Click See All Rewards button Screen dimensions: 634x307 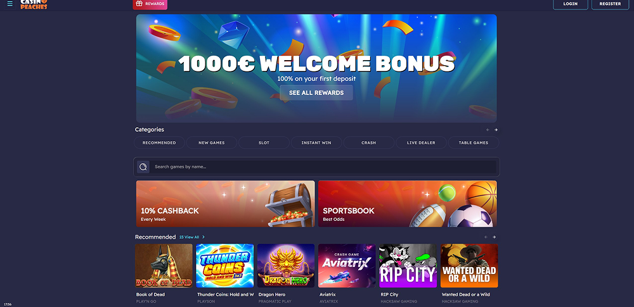click(316, 92)
